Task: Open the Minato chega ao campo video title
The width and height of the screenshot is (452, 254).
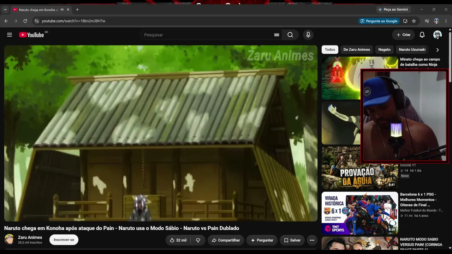Action: coord(420,62)
